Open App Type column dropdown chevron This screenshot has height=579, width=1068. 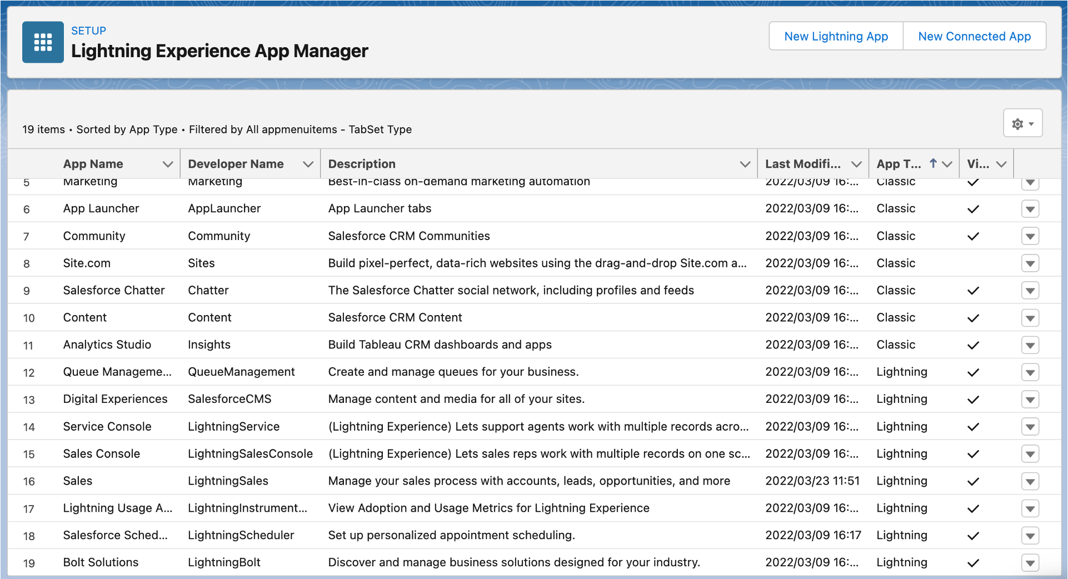947,164
